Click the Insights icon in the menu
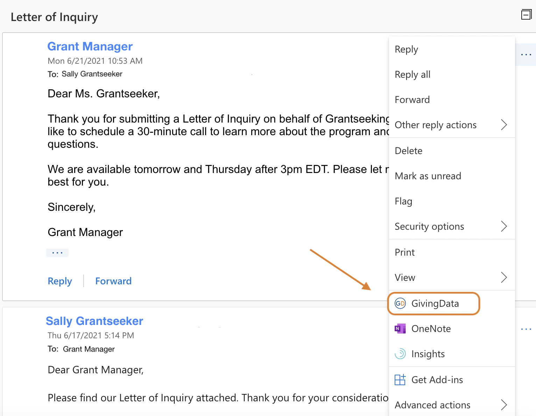 point(400,354)
